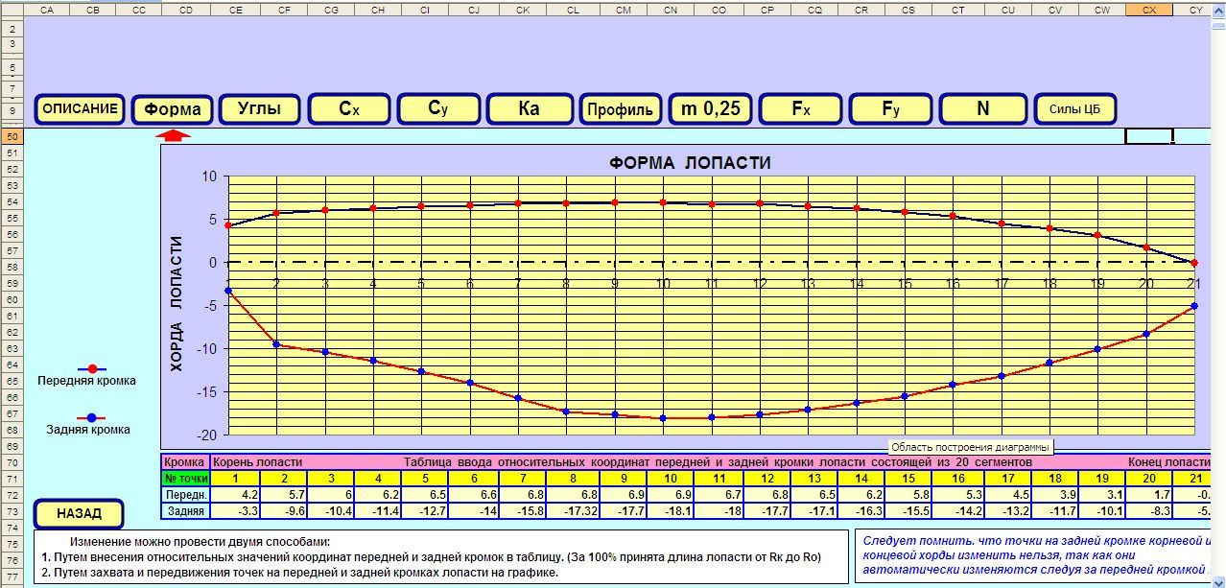Open the Профиль button
Viewport: 1226px width, 588px height.
620,109
